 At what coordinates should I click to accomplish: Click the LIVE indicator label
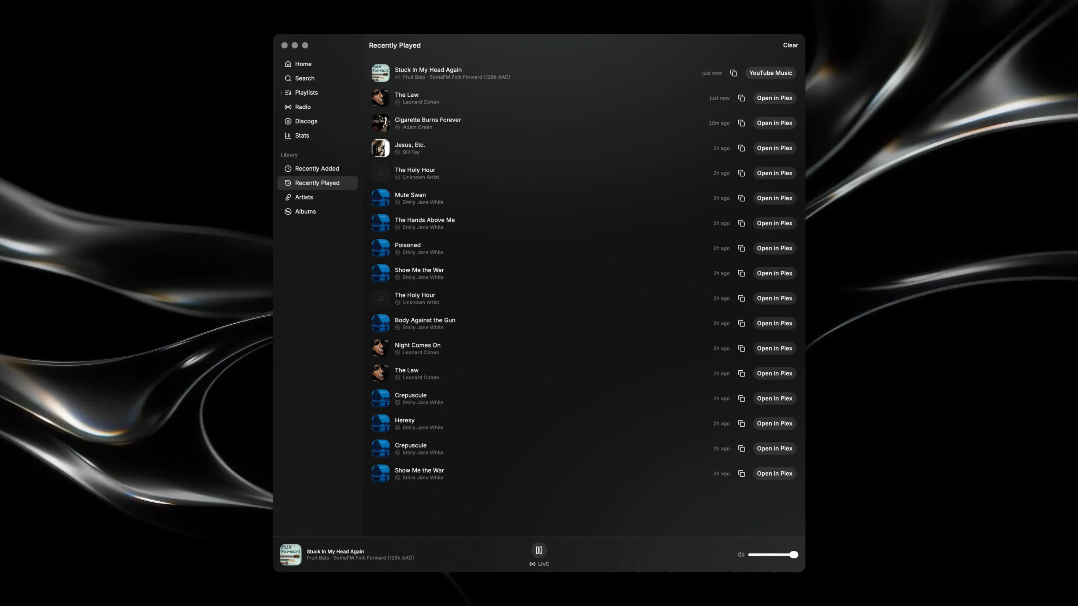[x=539, y=564]
